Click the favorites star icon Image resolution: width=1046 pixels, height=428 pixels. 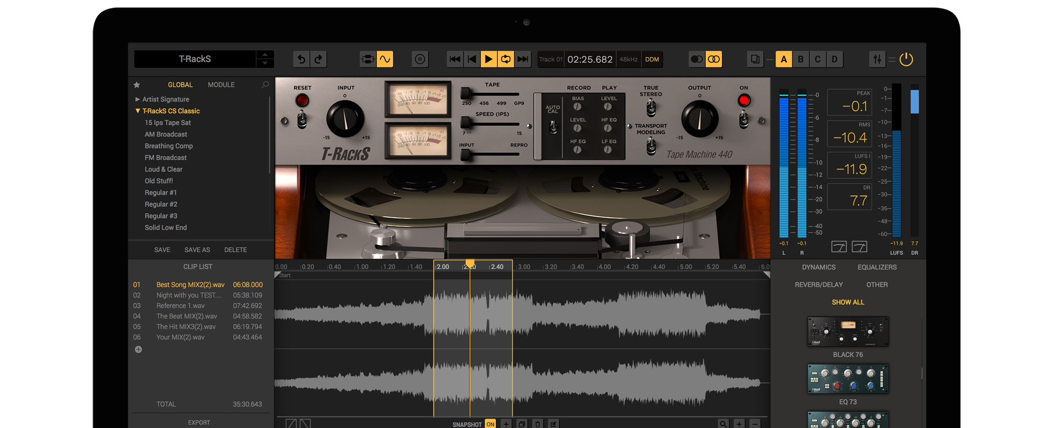(137, 85)
